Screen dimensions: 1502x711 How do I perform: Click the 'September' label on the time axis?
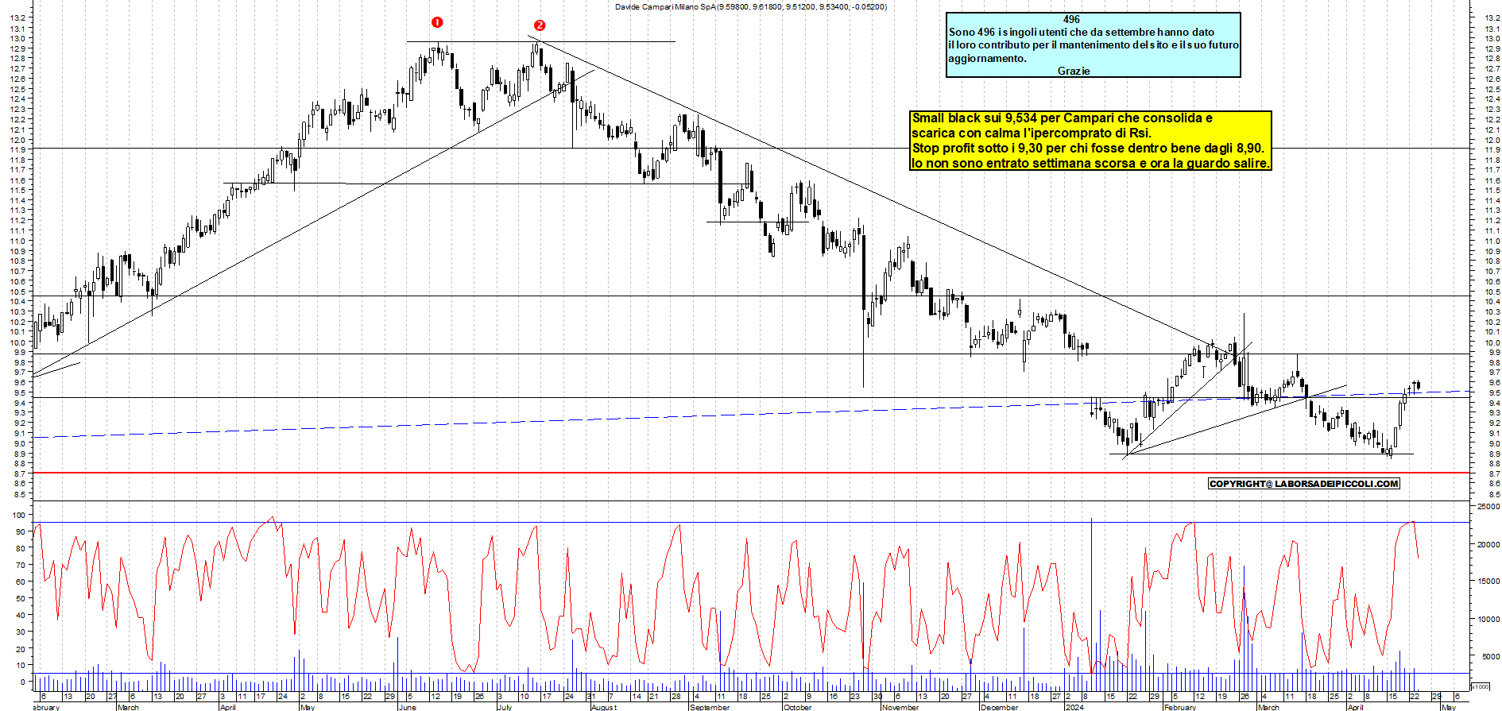click(x=710, y=707)
